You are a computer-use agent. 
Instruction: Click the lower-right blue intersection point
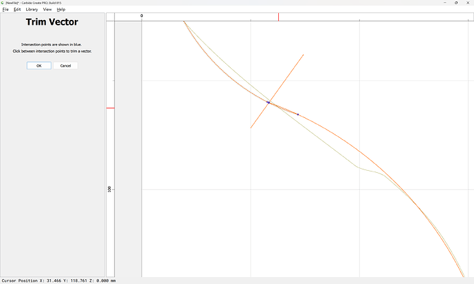click(297, 114)
